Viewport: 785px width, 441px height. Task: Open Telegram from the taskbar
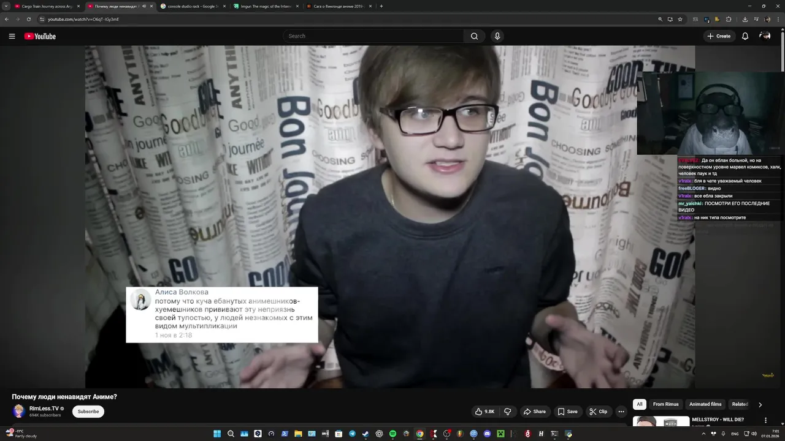pyautogui.click(x=352, y=434)
